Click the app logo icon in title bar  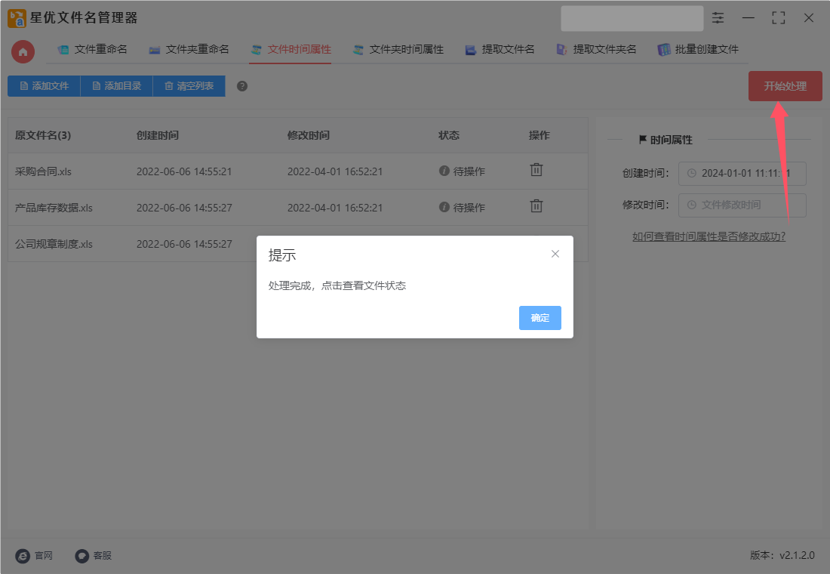17,18
